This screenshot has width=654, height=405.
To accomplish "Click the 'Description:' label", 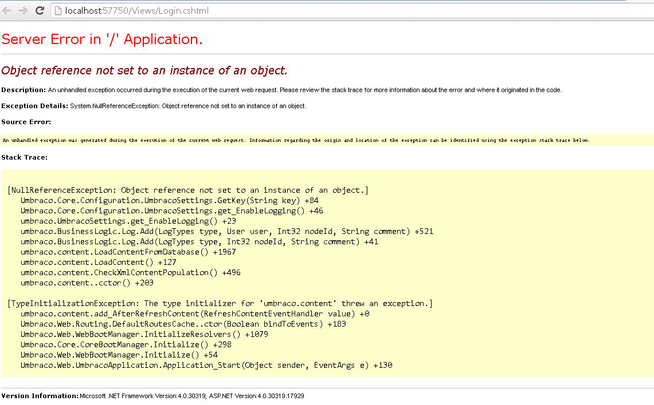I will 24,90.
